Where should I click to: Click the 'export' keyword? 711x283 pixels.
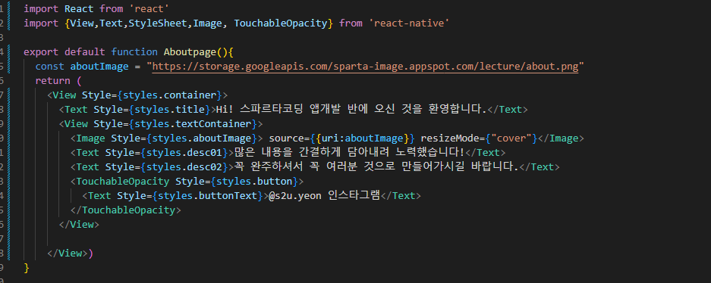click(x=41, y=52)
